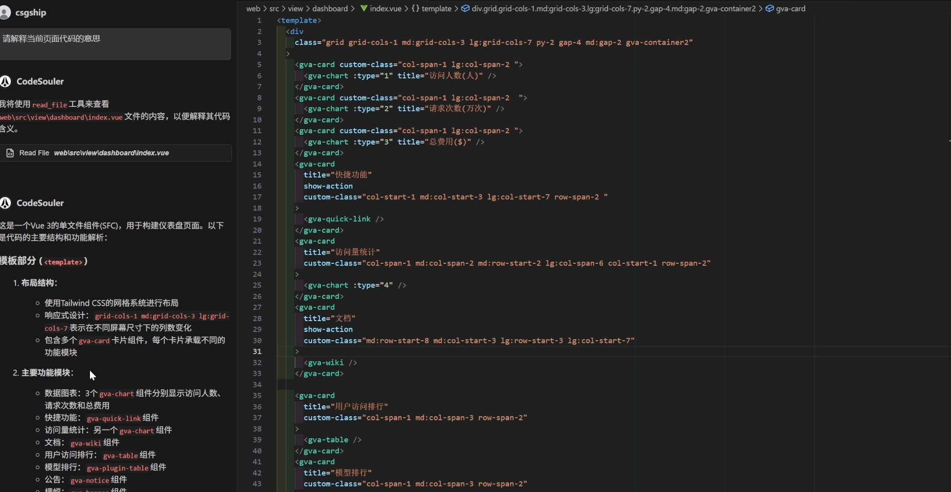Click the gva-quick-link tag in the code
This screenshot has width=951, height=492.
pos(339,219)
